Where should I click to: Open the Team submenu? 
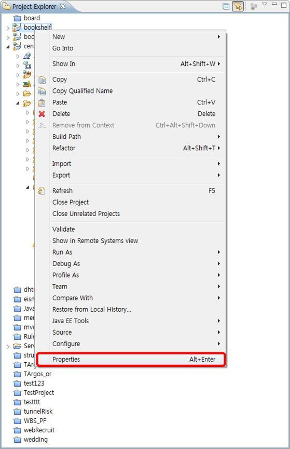coord(130,287)
